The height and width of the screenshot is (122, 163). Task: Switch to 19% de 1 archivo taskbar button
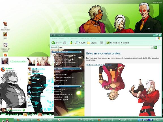[x=107, y=120]
